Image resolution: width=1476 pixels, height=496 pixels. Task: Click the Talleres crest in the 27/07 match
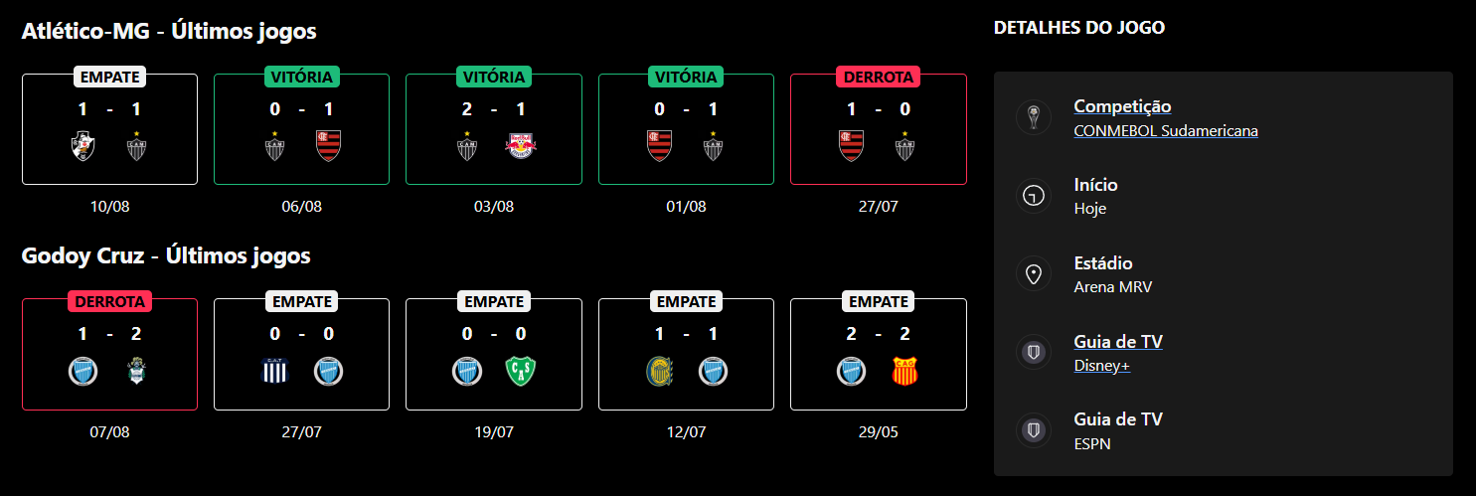(x=275, y=372)
